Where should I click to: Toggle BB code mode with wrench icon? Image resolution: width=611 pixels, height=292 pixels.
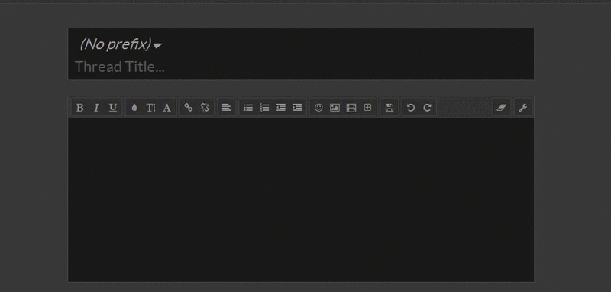[523, 108]
